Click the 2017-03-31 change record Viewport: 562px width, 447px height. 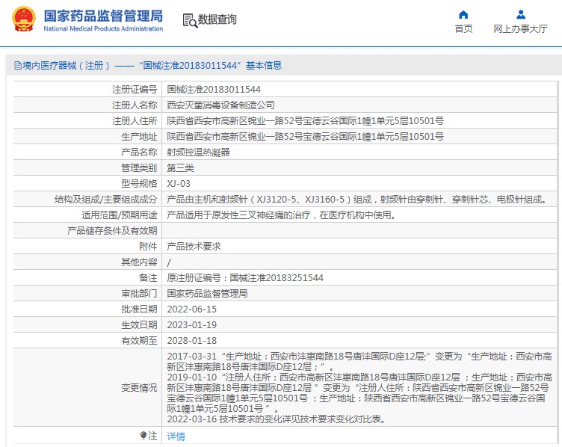(359, 362)
